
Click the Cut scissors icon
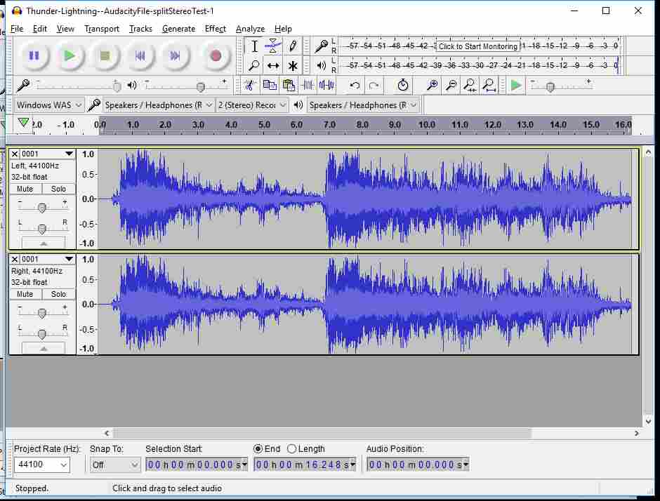tap(249, 86)
